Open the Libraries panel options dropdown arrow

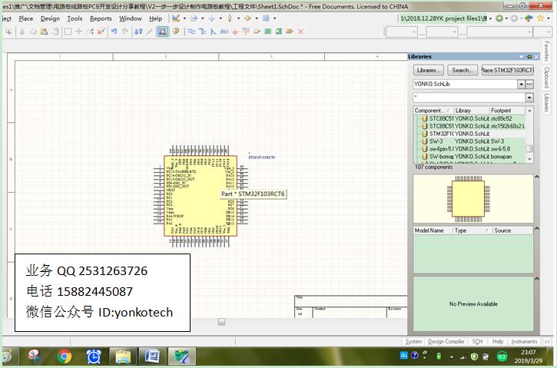coord(522,57)
